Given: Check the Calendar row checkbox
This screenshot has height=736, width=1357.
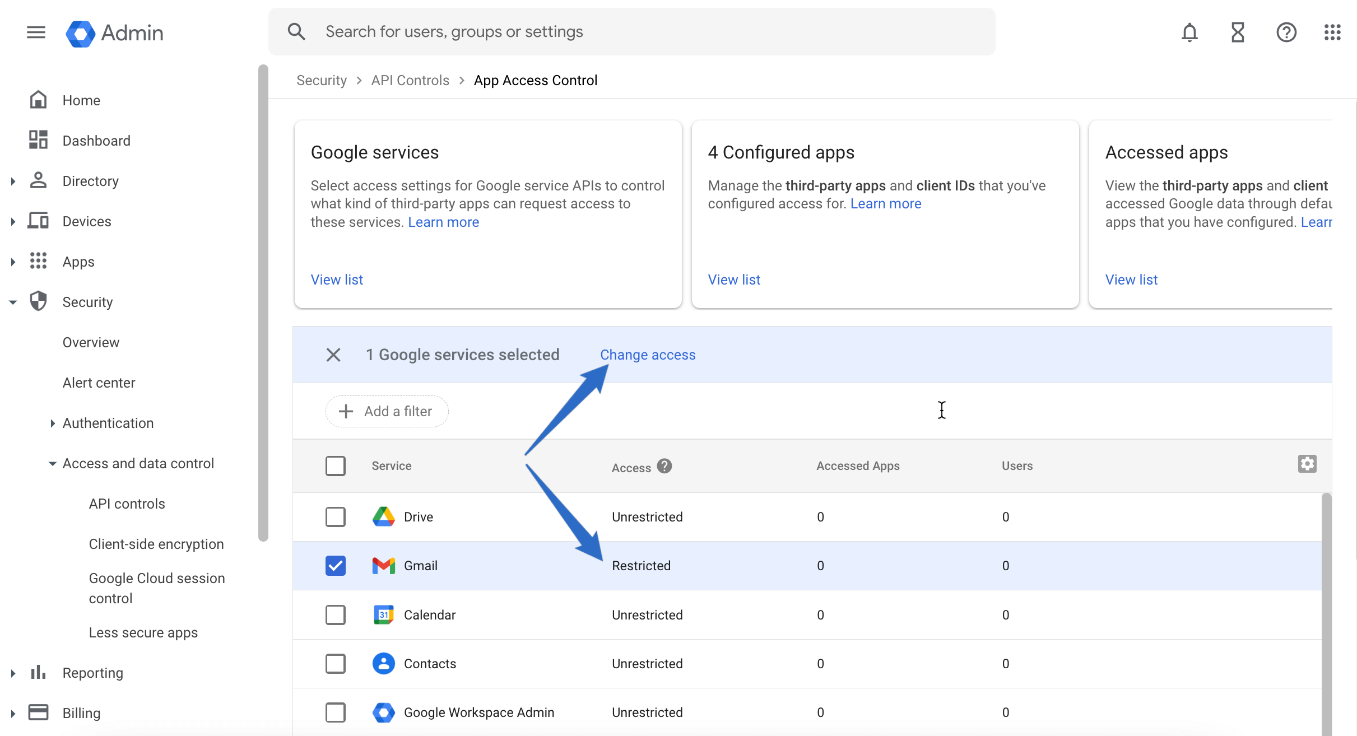Looking at the screenshot, I should 336,614.
